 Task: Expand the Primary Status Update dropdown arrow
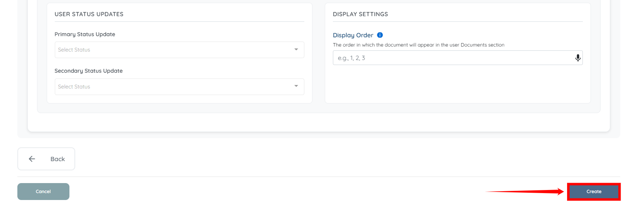tap(296, 50)
